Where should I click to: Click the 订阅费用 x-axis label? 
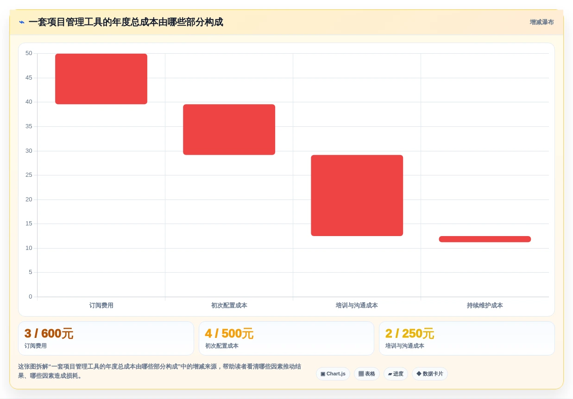click(101, 305)
